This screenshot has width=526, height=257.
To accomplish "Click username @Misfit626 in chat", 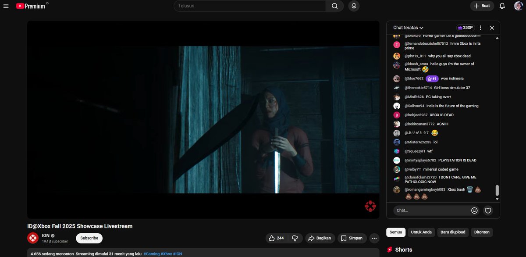I will (414, 97).
